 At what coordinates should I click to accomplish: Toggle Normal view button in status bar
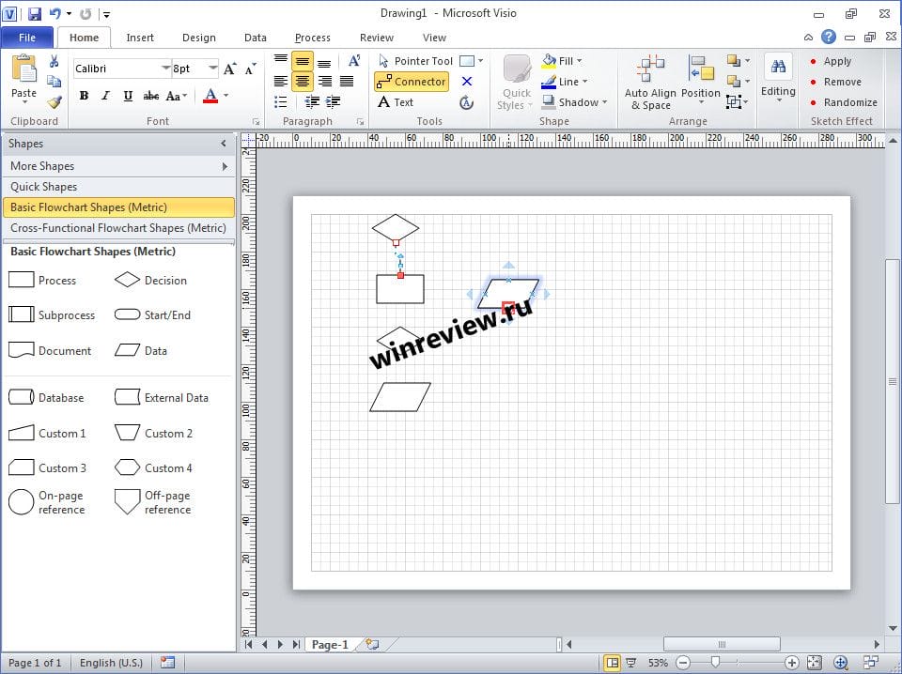(x=612, y=663)
